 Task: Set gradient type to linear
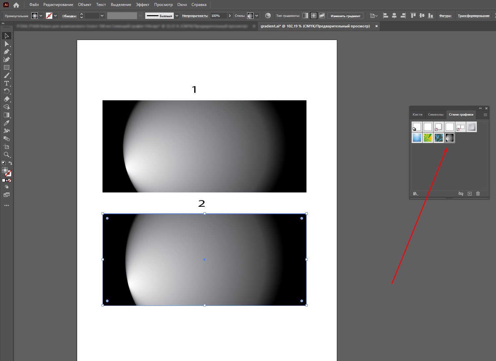coord(305,16)
